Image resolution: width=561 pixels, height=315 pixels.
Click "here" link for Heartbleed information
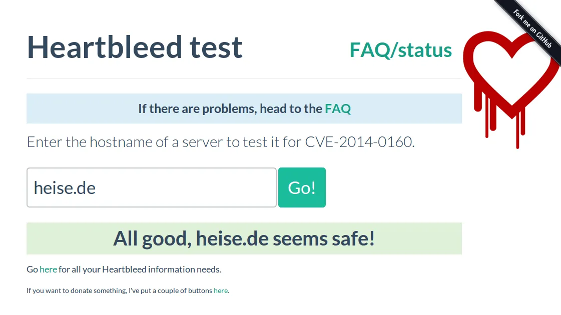48,269
